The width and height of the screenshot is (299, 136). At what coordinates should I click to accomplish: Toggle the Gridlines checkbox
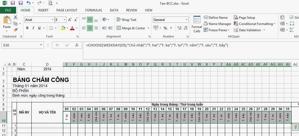(291, 17)
